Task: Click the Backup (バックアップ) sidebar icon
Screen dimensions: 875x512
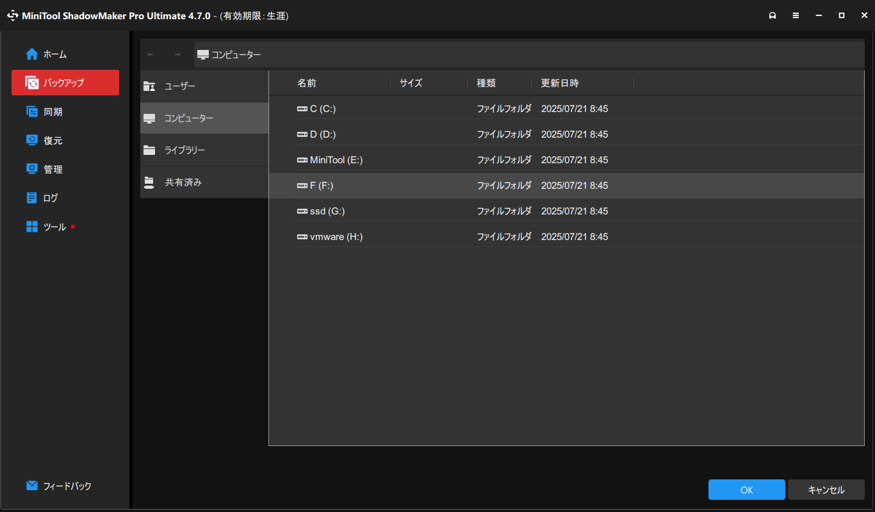Action: (x=32, y=83)
